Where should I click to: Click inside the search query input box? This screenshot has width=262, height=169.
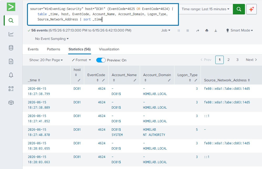pos(103,14)
